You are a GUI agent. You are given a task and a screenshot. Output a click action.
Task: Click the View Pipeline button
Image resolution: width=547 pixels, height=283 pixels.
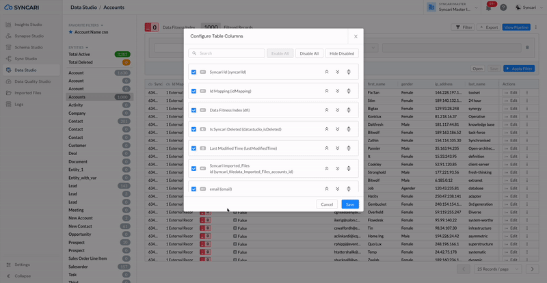point(516,27)
